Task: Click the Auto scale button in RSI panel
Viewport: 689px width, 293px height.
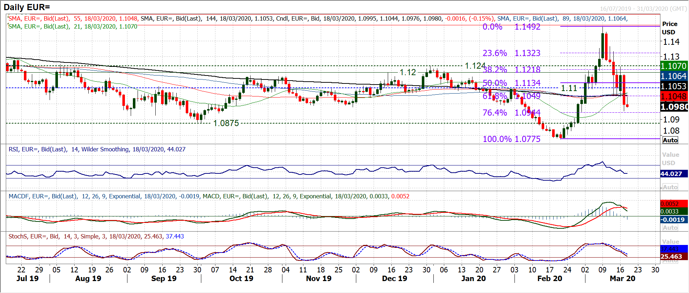Action: click(x=670, y=187)
